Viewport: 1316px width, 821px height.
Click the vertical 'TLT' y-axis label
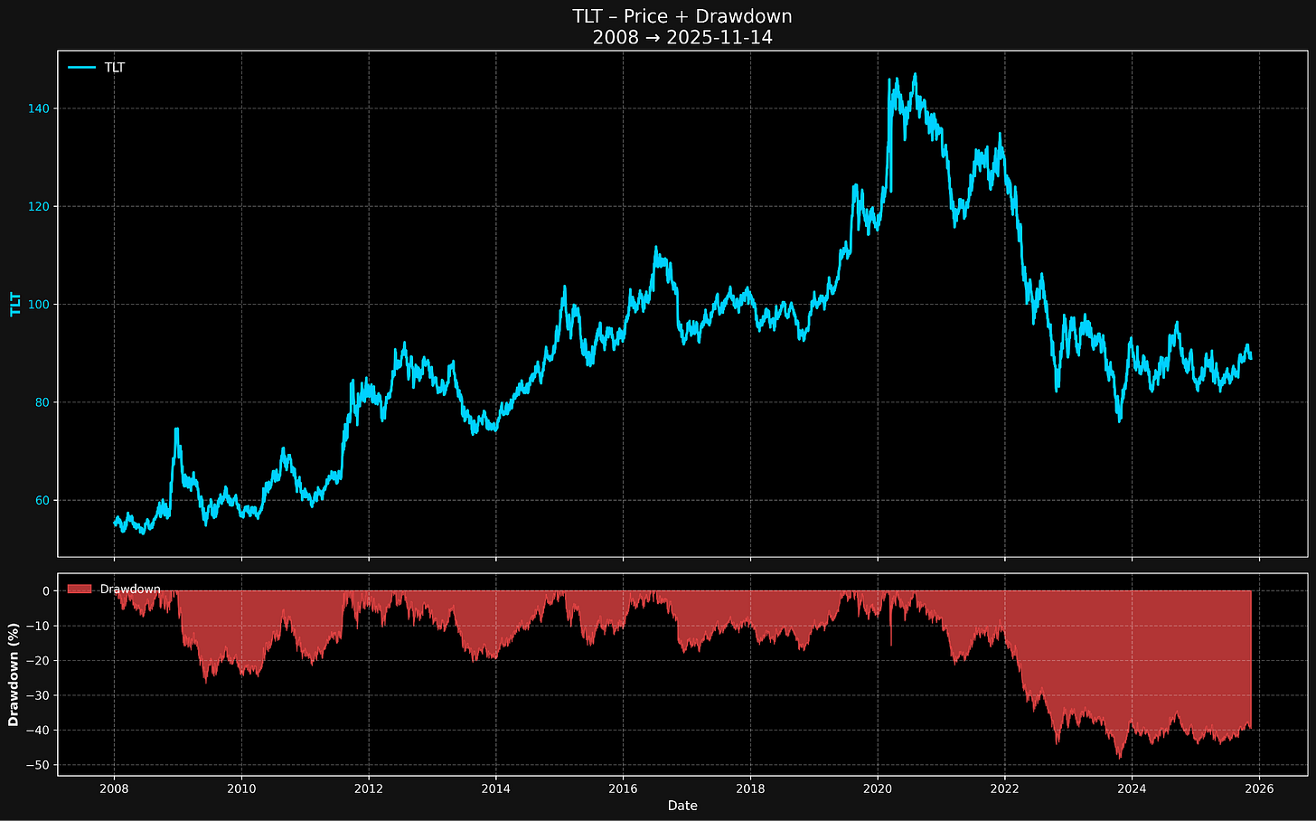tap(14, 304)
